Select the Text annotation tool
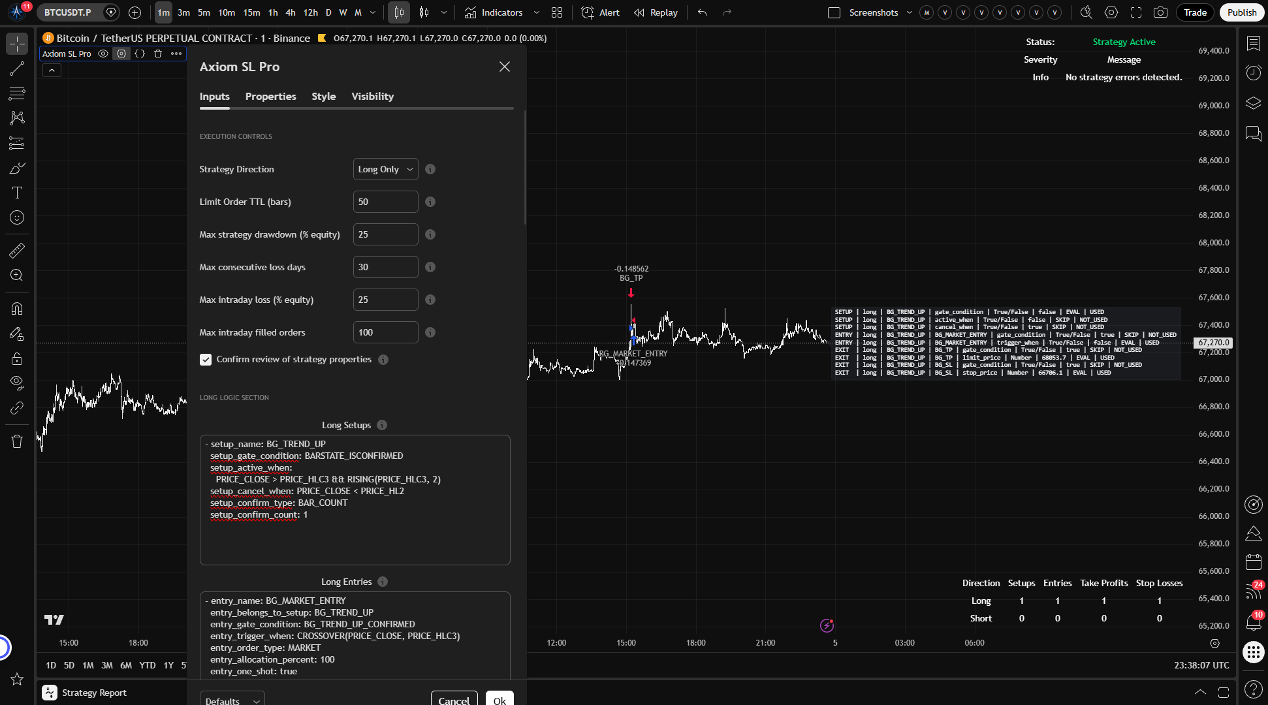 [x=17, y=193]
